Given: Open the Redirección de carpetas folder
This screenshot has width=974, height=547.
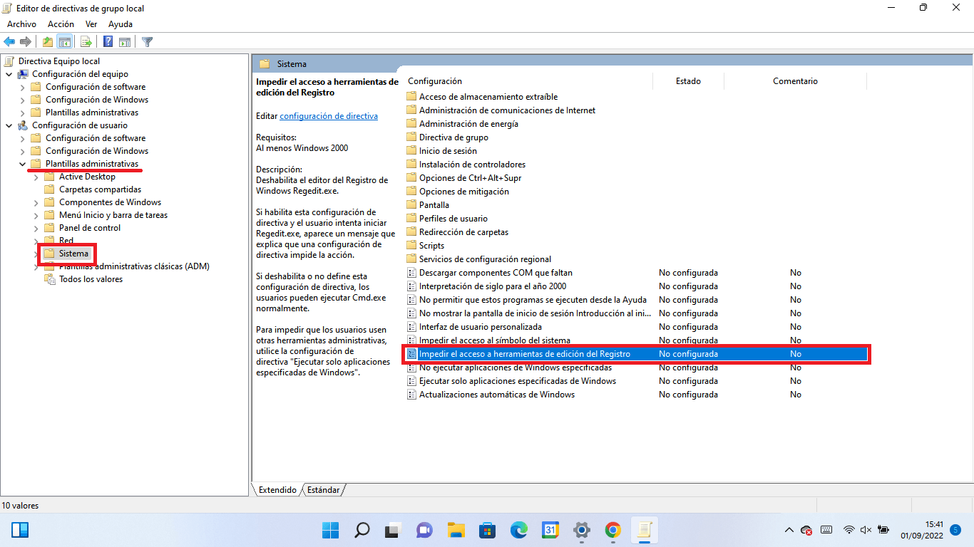Looking at the screenshot, I should tap(463, 232).
